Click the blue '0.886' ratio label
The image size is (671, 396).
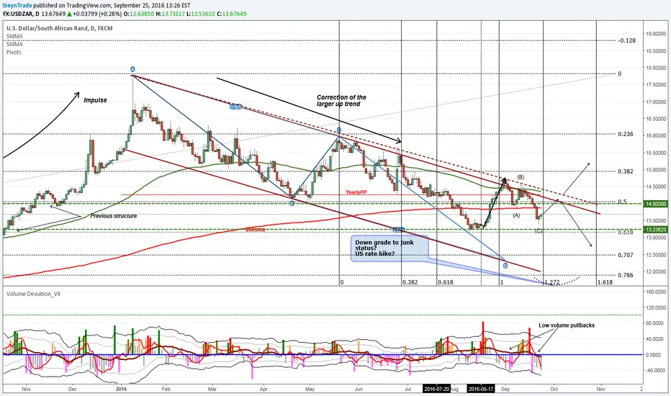tap(235, 107)
